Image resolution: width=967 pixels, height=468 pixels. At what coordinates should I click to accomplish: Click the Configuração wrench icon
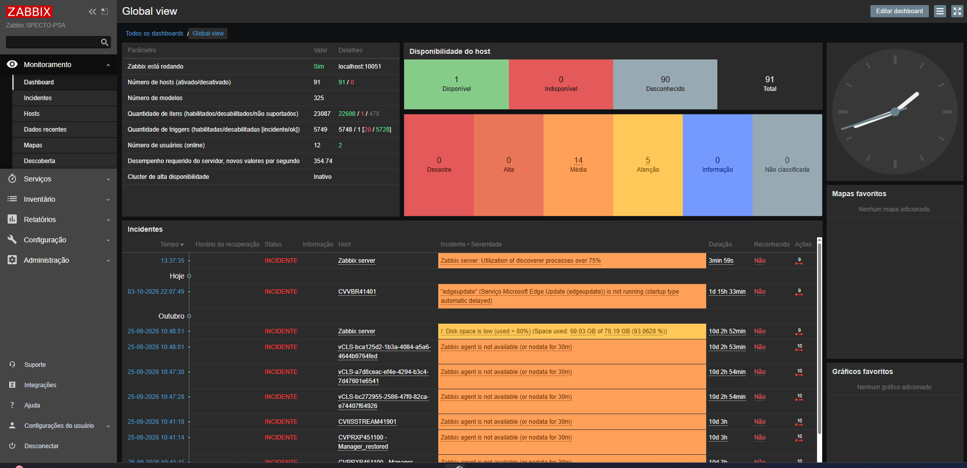click(12, 239)
